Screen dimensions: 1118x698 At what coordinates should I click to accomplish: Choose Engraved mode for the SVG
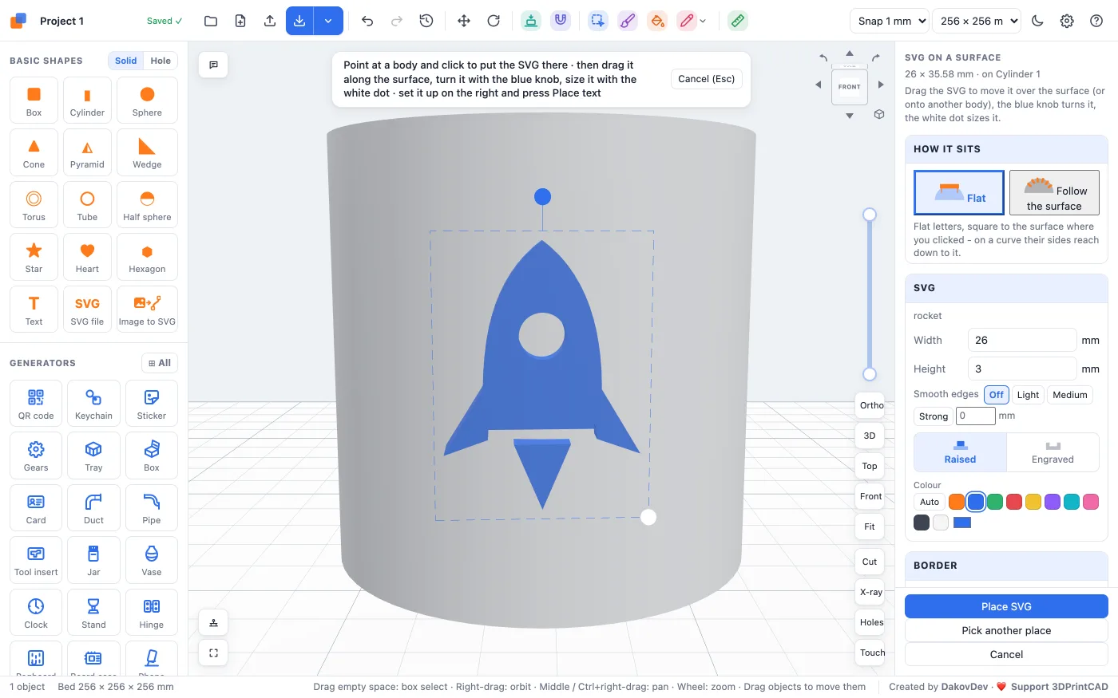click(x=1053, y=452)
